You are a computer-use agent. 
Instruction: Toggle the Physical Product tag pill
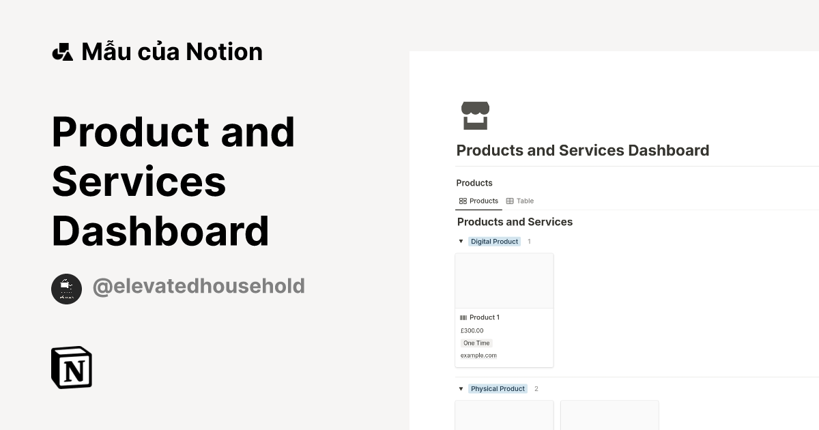pos(498,388)
